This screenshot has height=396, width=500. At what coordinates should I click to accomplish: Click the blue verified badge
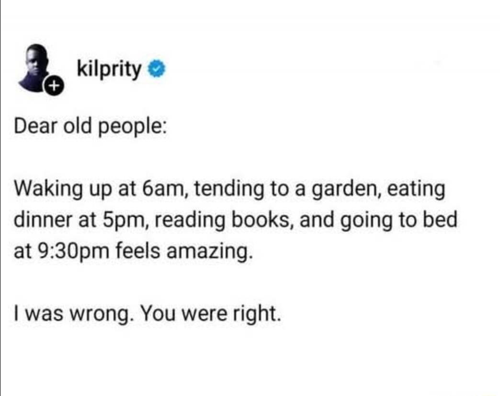(156, 69)
